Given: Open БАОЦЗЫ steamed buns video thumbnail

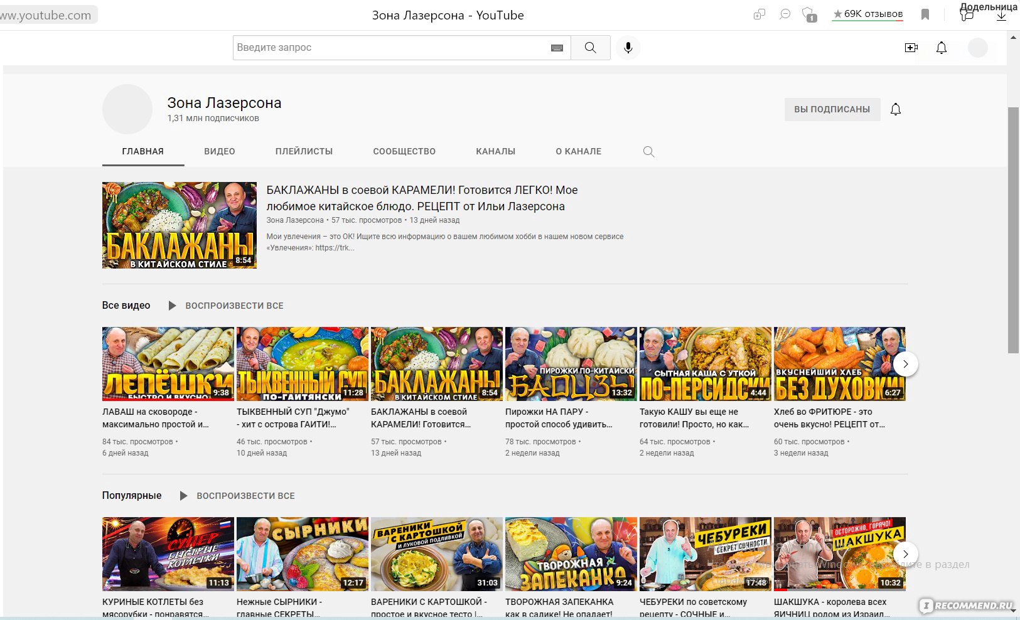Looking at the screenshot, I should 571,364.
